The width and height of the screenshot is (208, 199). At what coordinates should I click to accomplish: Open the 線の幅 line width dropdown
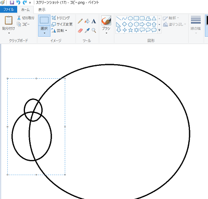click(196, 25)
